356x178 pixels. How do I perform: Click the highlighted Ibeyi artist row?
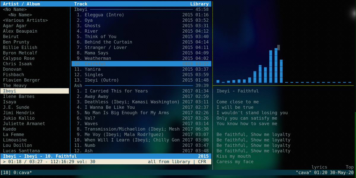click(x=34, y=91)
